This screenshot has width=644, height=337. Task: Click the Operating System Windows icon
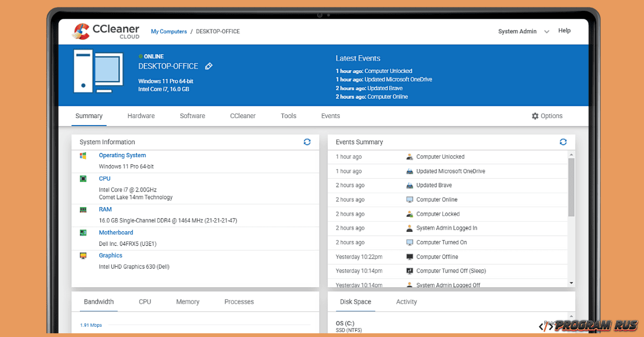[82, 155]
